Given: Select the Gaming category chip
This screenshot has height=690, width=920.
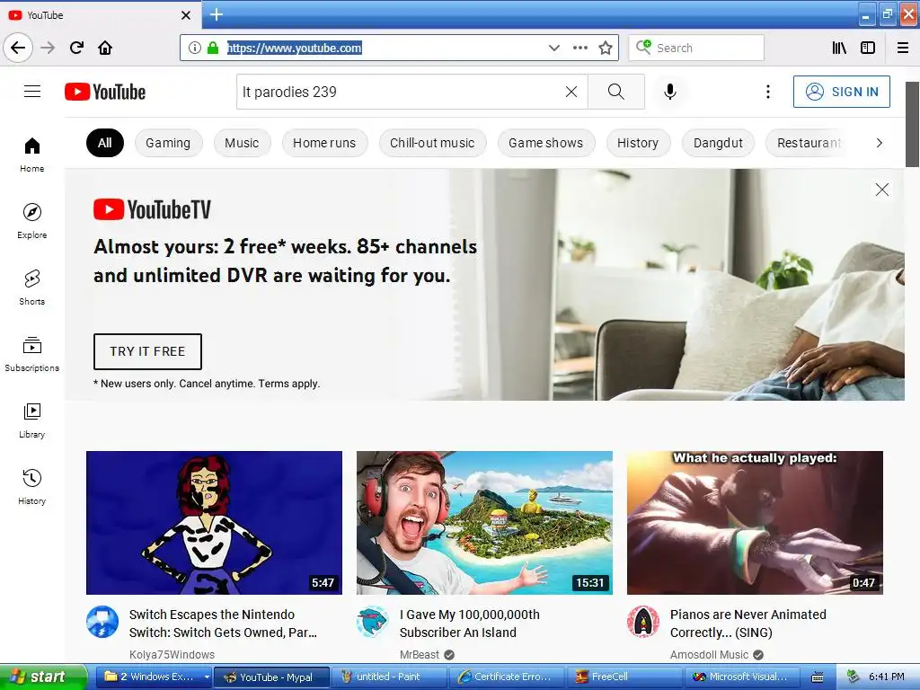Looking at the screenshot, I should (x=168, y=143).
